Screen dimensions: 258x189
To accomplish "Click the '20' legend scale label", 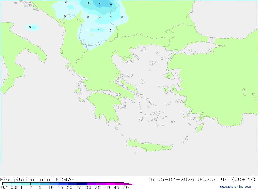I will coord(70,187).
